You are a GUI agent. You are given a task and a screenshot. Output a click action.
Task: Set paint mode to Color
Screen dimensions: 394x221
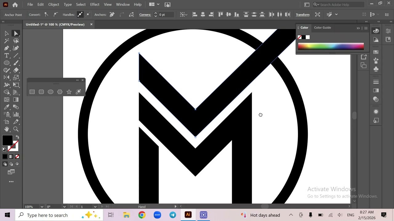(x=5, y=157)
